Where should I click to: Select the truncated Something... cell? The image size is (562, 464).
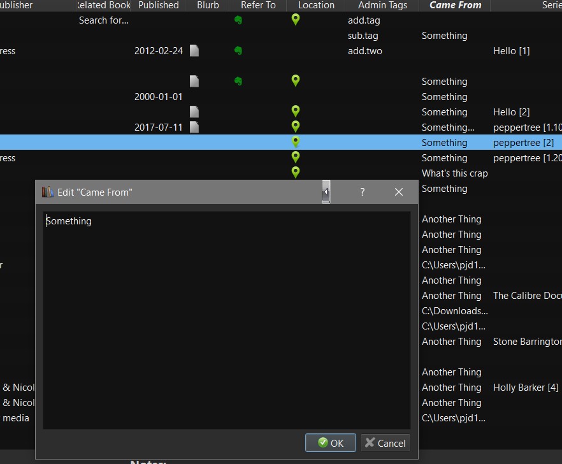click(x=448, y=127)
